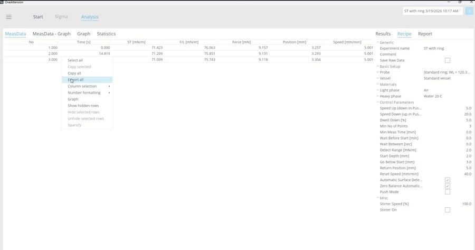
Task: Expand the Vessel entry
Action: [x=377, y=78]
